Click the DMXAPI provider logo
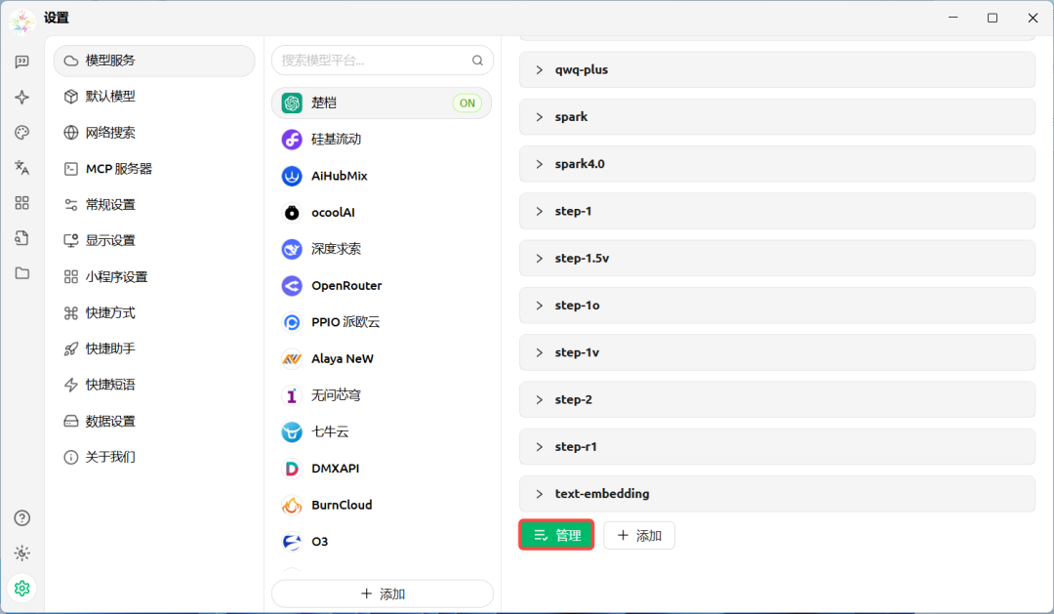1054x614 pixels. 292,469
